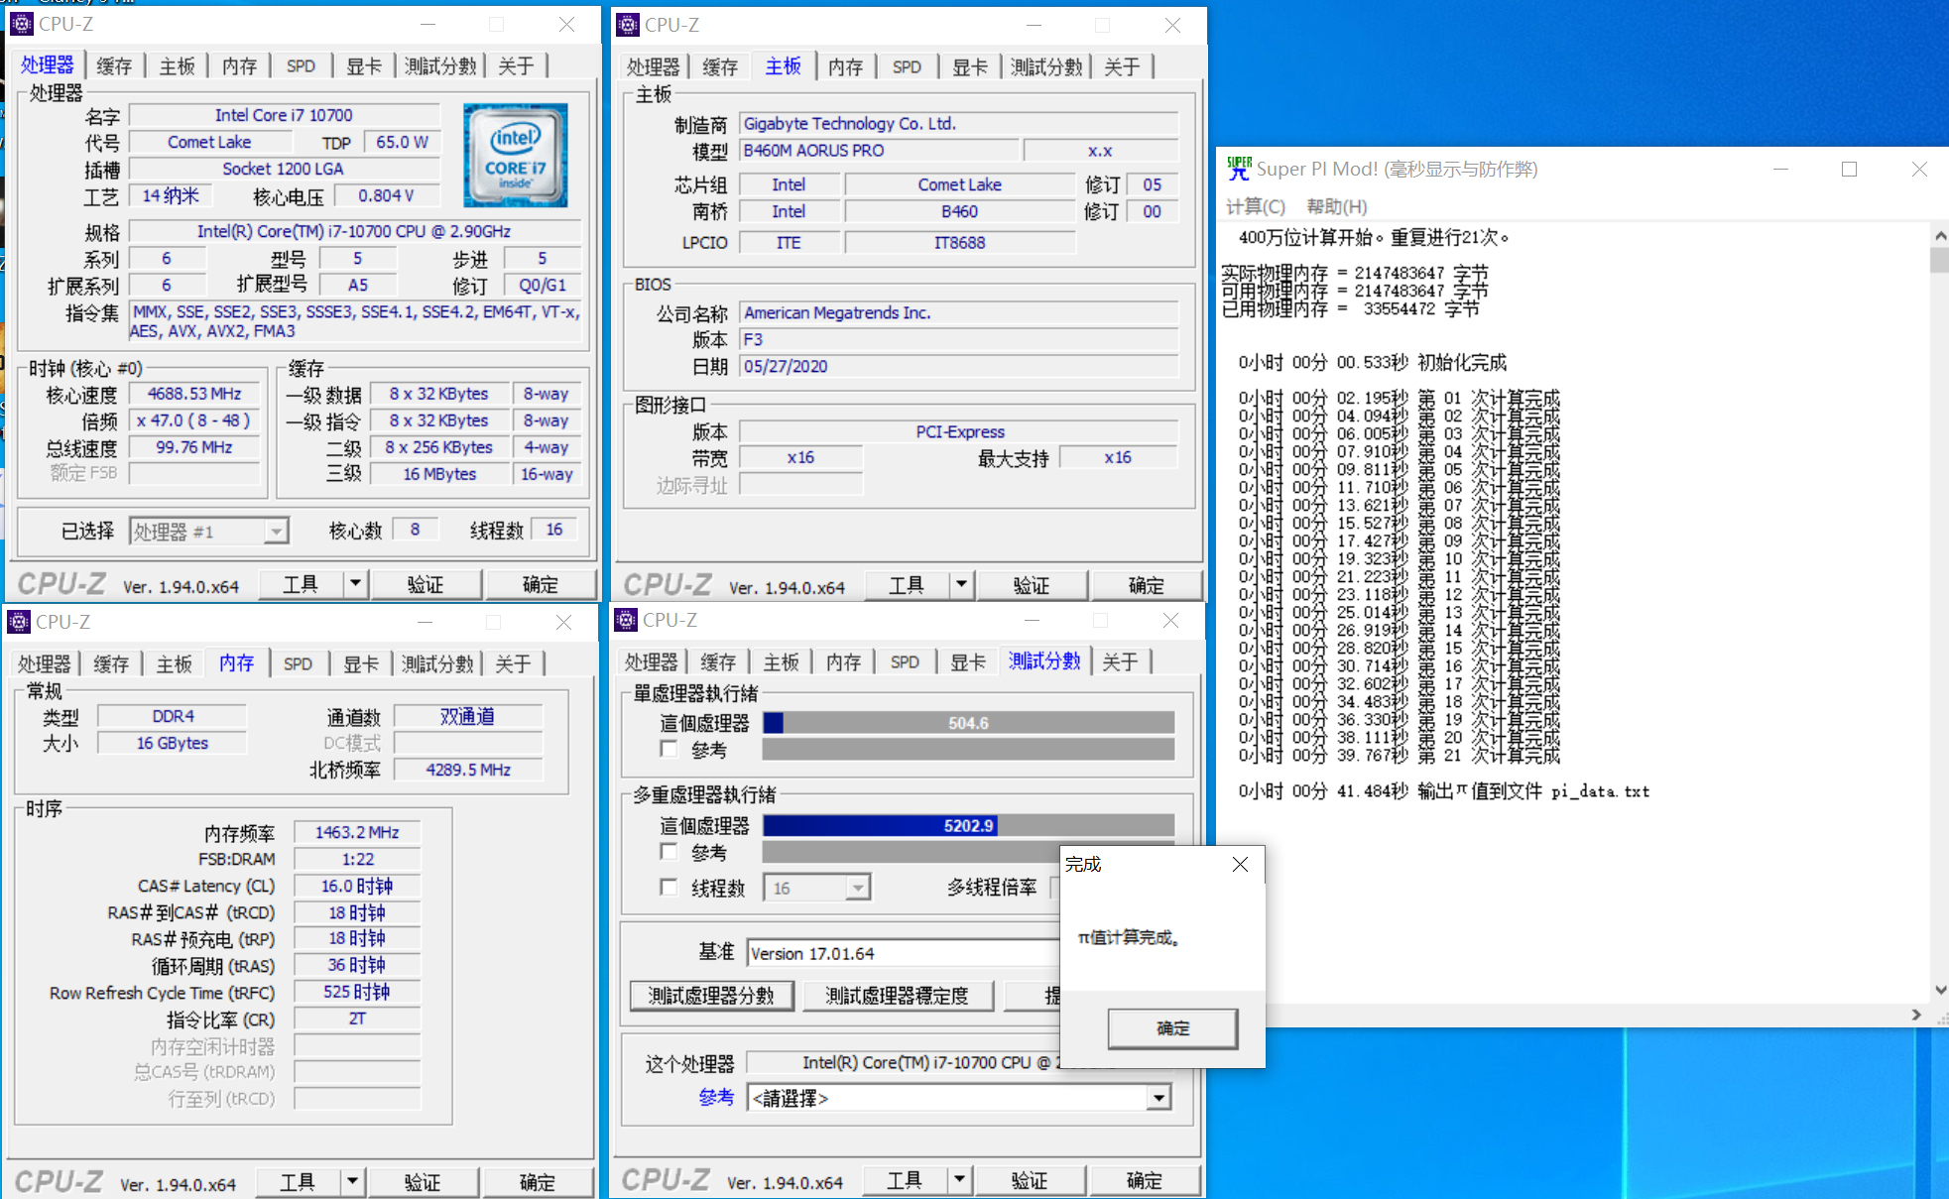Switch to 关于 tab in benchmark window
1949x1199 pixels.
click(1120, 661)
